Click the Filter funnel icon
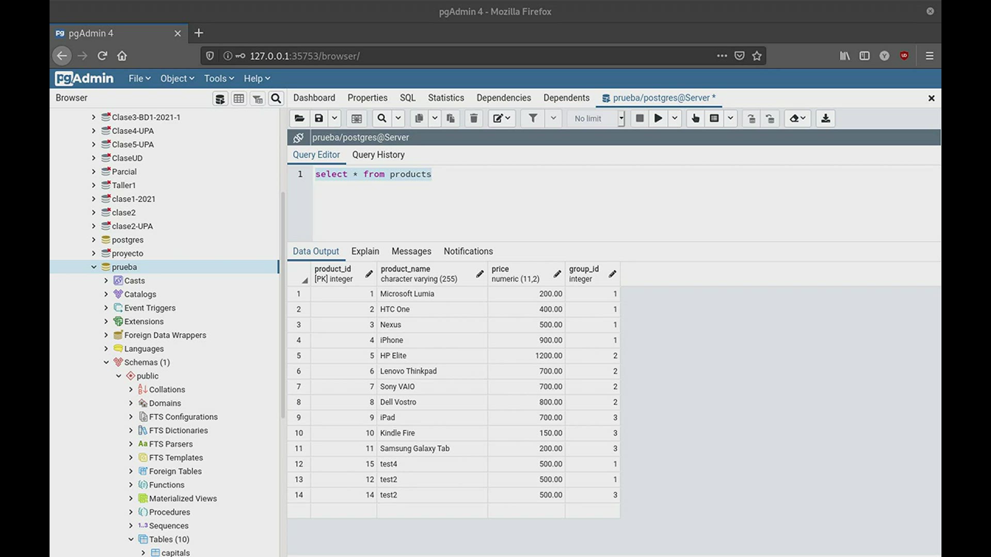This screenshot has width=991, height=557. click(533, 119)
